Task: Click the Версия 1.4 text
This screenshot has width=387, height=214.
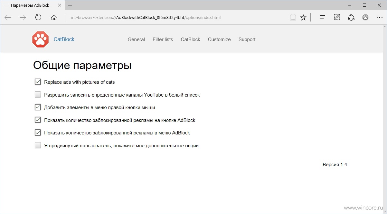Action: [335, 165]
